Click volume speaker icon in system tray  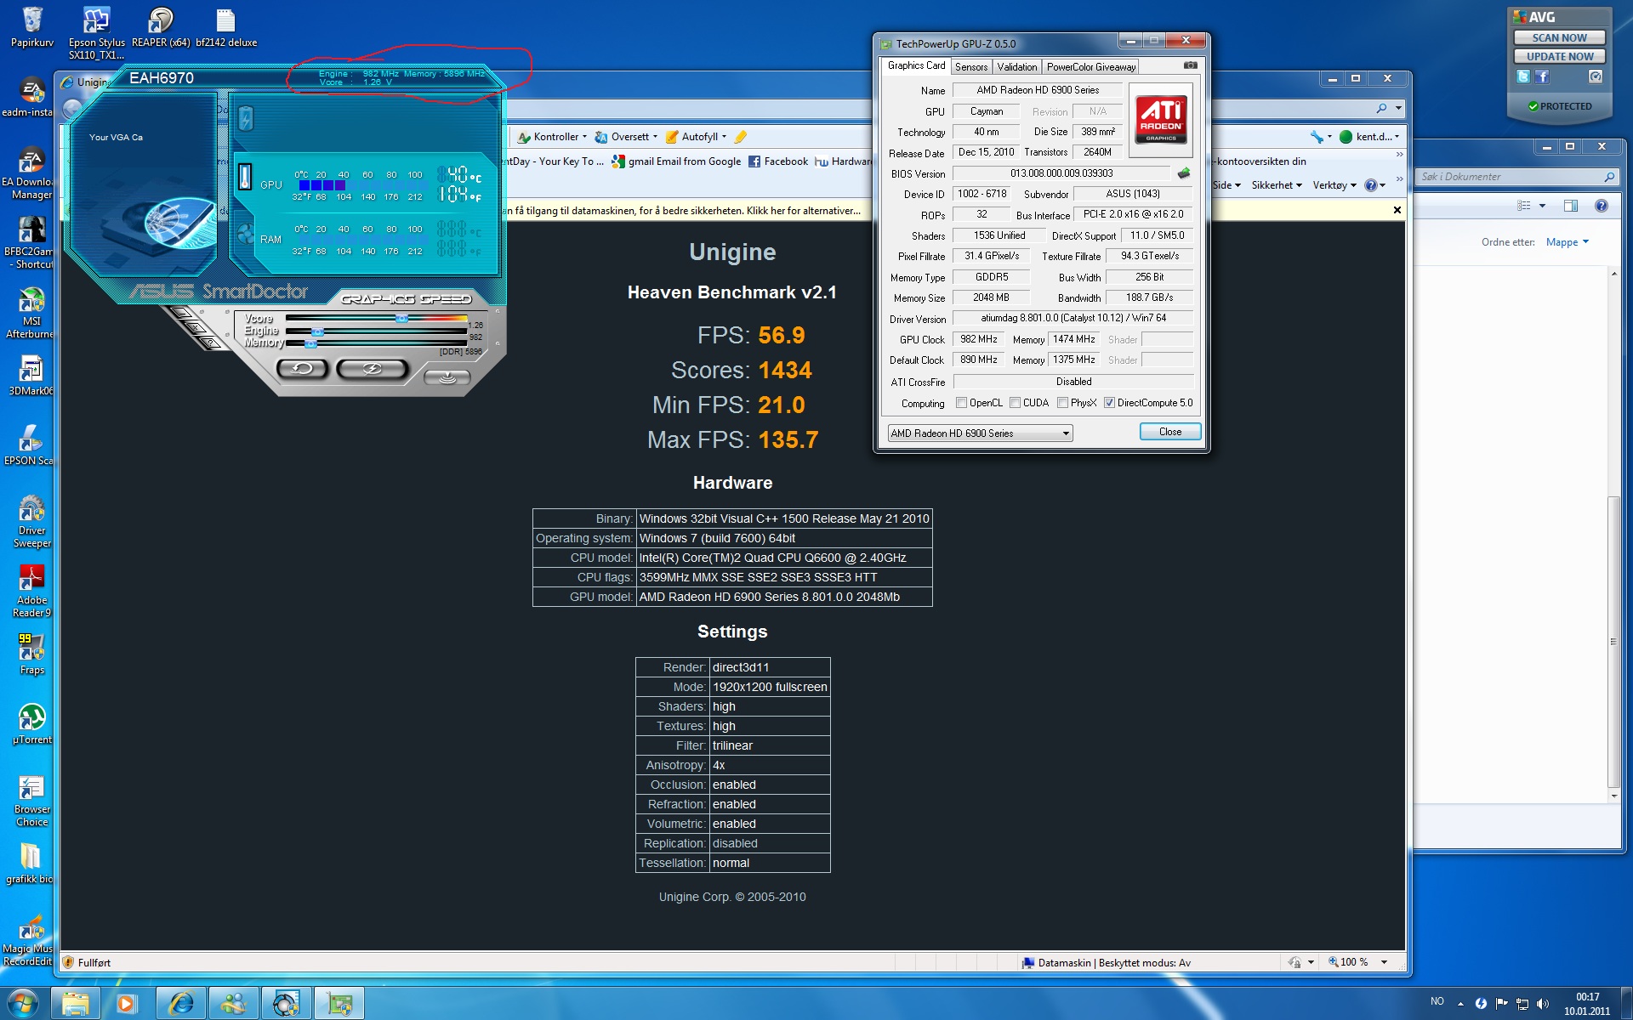[1543, 1004]
